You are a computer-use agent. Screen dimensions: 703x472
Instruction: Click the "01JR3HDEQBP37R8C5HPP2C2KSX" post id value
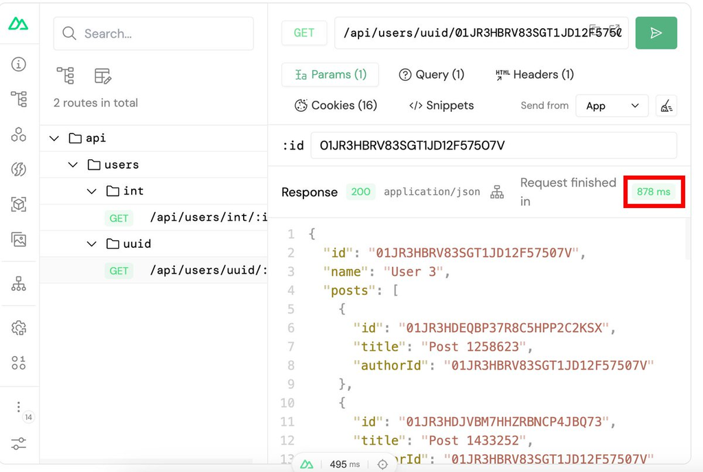tap(503, 328)
